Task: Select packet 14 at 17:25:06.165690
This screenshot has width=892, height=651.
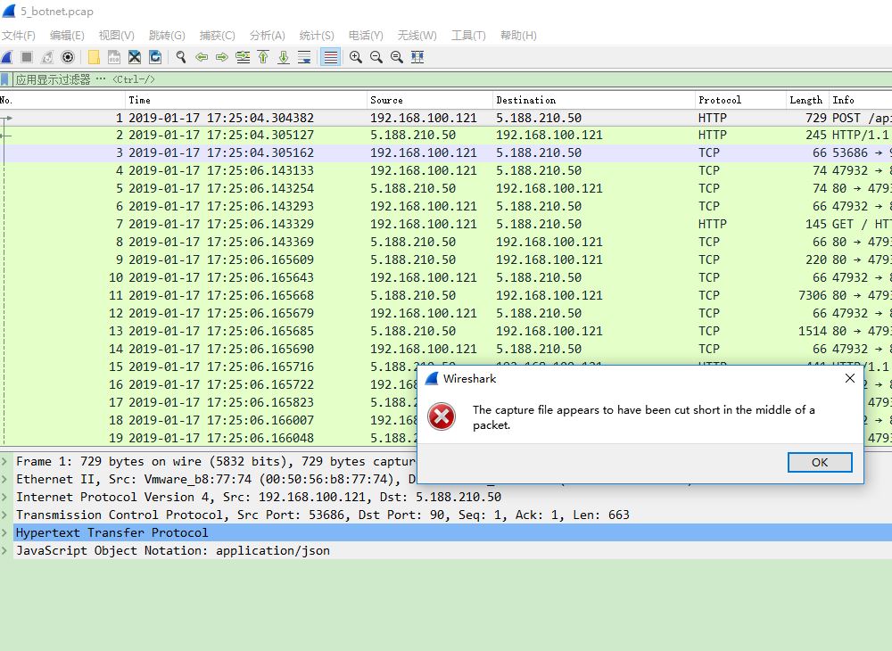Action: coord(446,349)
